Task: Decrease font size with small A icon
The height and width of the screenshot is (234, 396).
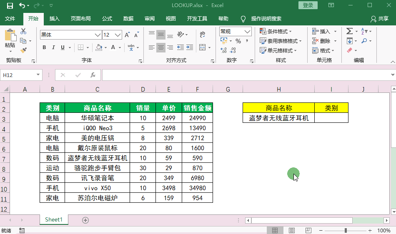Action: [136, 35]
